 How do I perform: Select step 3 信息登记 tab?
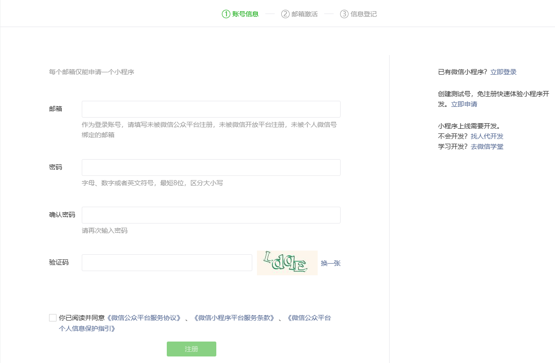coord(358,14)
